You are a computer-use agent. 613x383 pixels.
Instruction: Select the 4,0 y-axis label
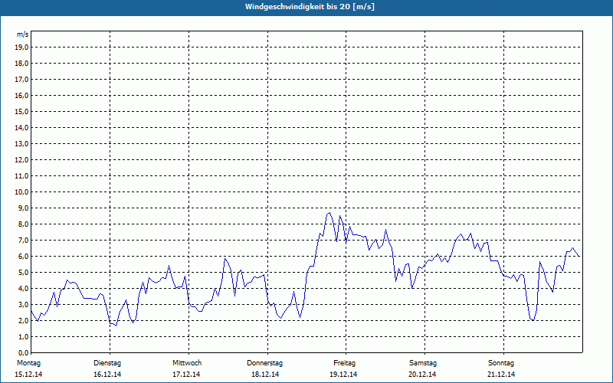(23, 289)
